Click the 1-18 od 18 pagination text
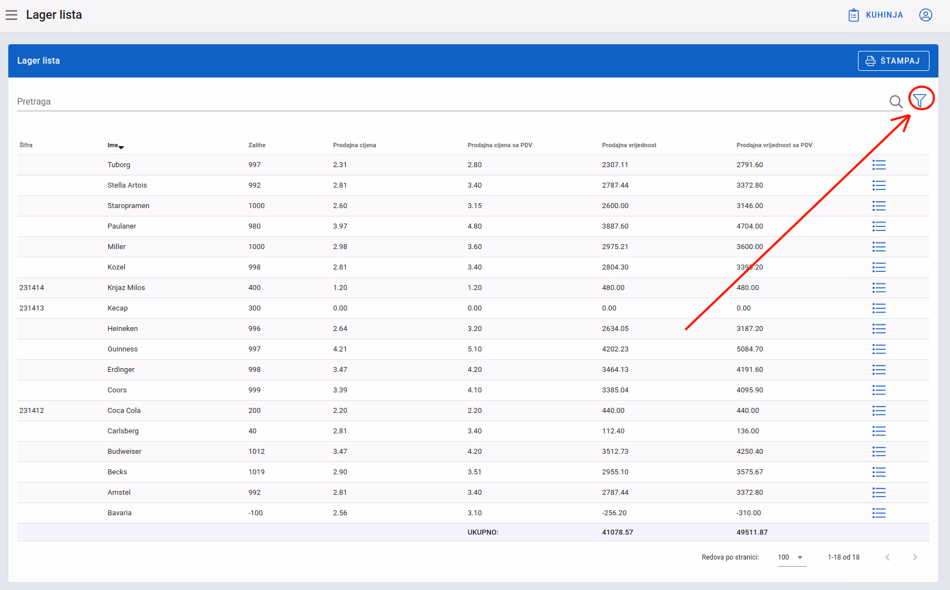 [844, 557]
